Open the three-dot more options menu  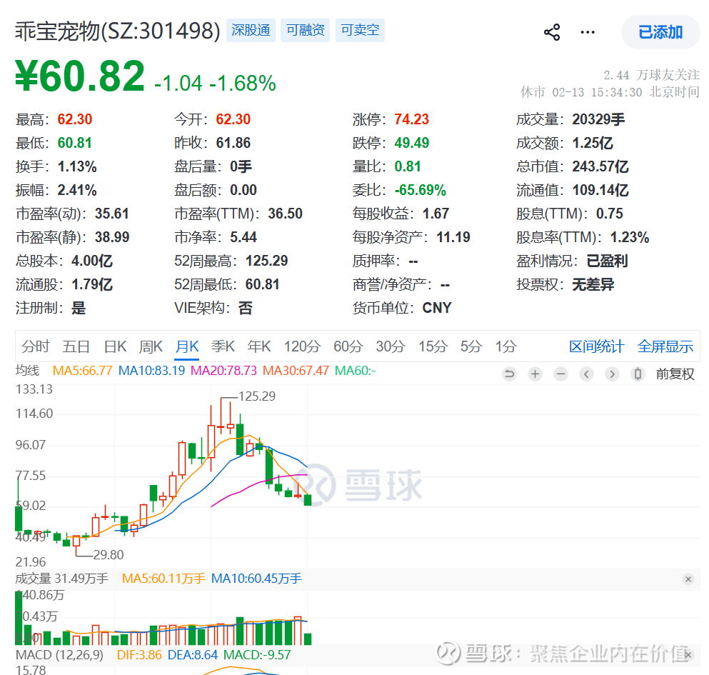(x=588, y=33)
